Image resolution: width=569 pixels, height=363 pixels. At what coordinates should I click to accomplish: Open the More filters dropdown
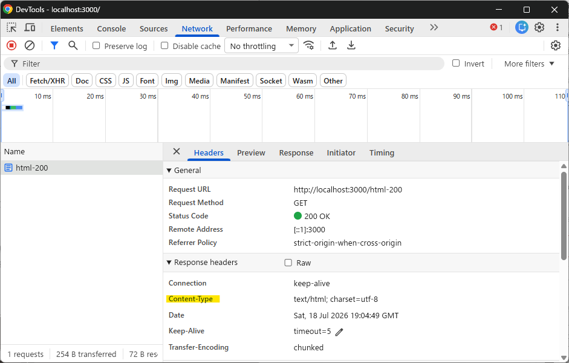(x=529, y=64)
